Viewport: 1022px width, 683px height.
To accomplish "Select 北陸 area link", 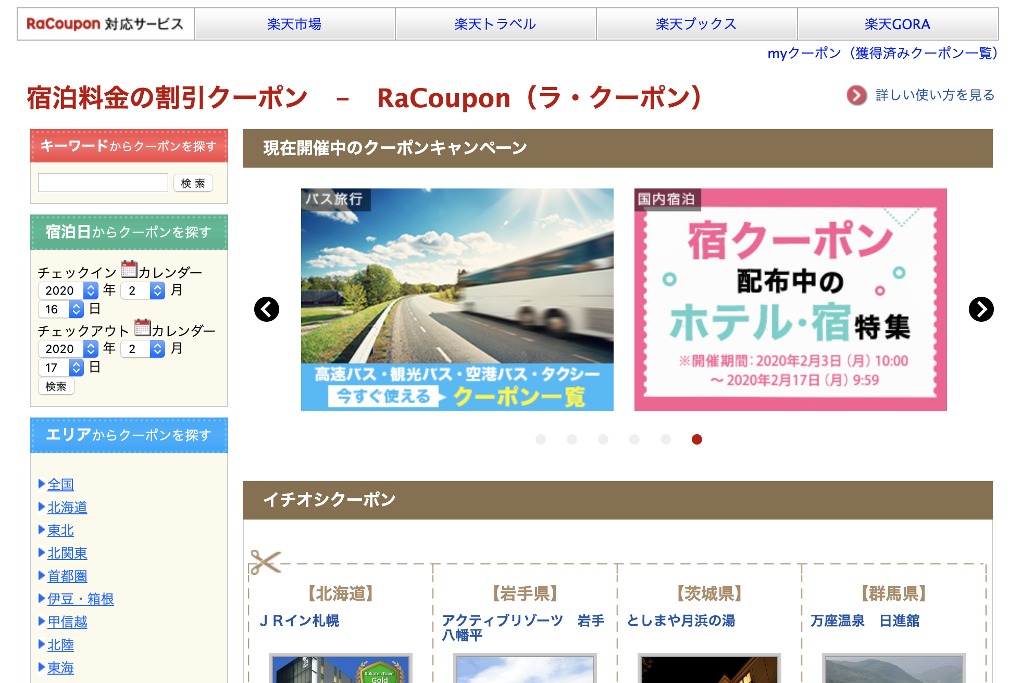I will point(60,645).
